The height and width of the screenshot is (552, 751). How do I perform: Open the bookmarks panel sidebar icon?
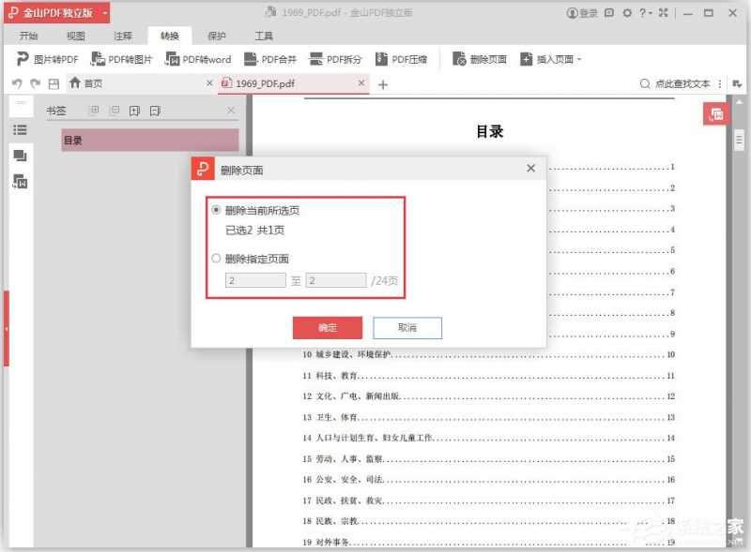[20, 129]
